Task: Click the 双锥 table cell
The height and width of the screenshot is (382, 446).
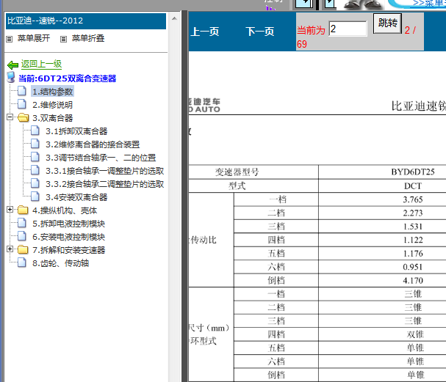Action: click(x=415, y=334)
